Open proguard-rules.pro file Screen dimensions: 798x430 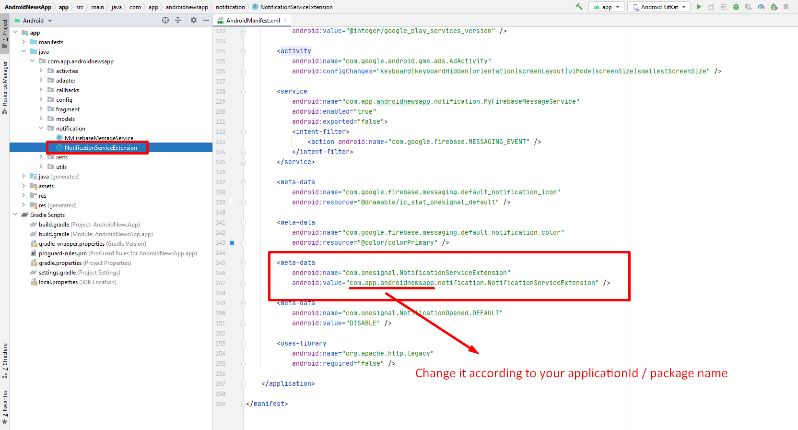(117, 253)
